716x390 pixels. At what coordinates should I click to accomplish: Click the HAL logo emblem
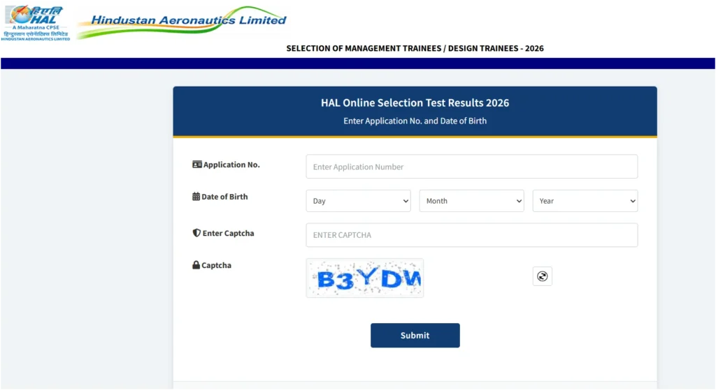click(x=36, y=23)
